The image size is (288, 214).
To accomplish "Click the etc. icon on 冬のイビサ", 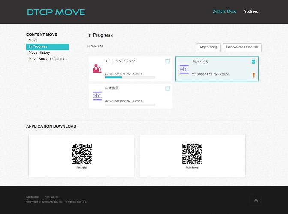I will point(184,69).
